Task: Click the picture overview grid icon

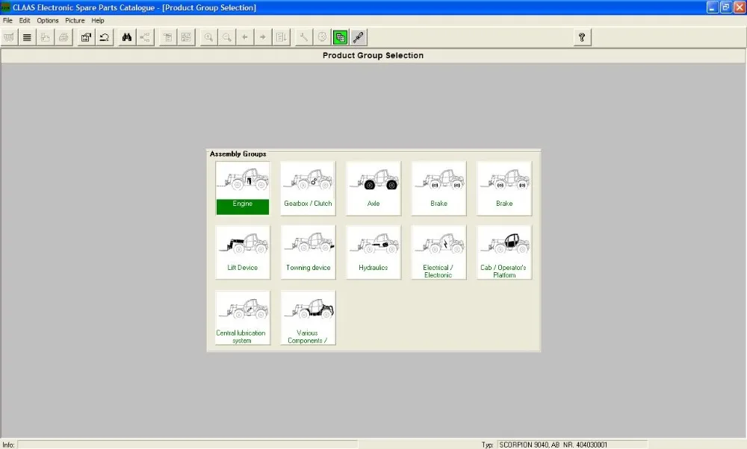Action: [186, 37]
